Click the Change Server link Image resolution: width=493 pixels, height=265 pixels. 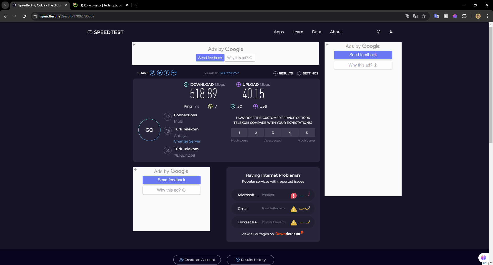(187, 141)
